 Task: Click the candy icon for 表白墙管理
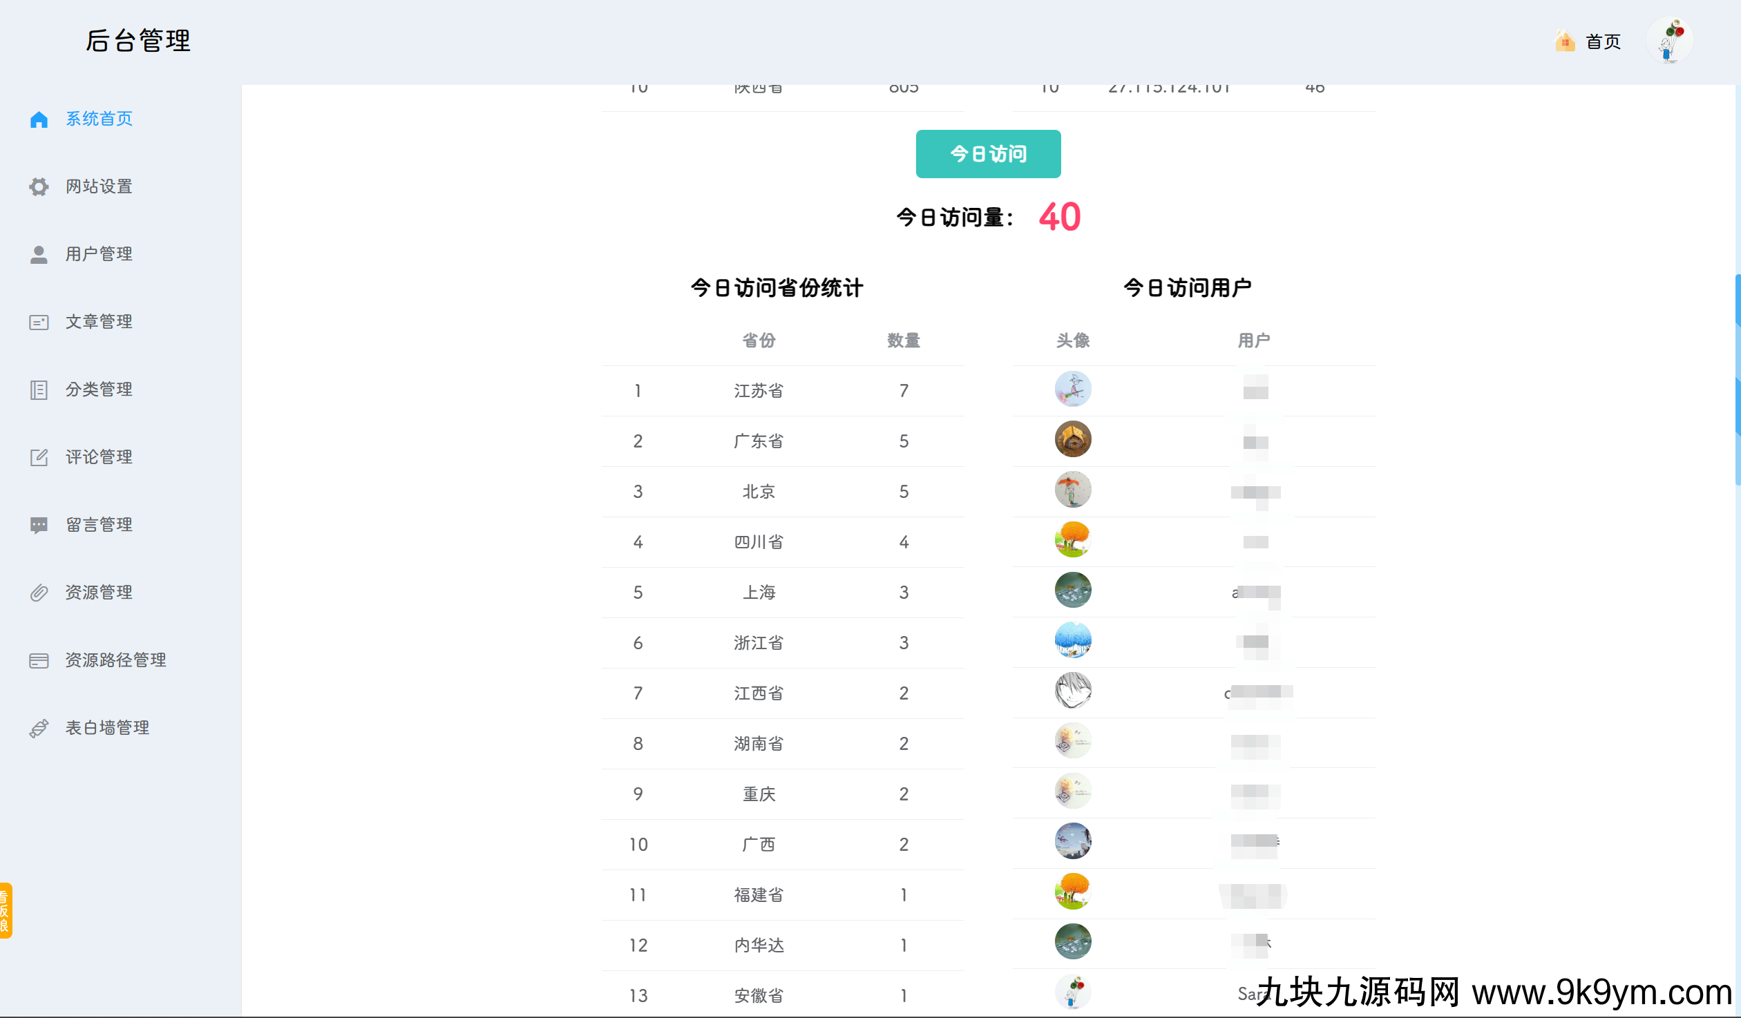pos(39,728)
